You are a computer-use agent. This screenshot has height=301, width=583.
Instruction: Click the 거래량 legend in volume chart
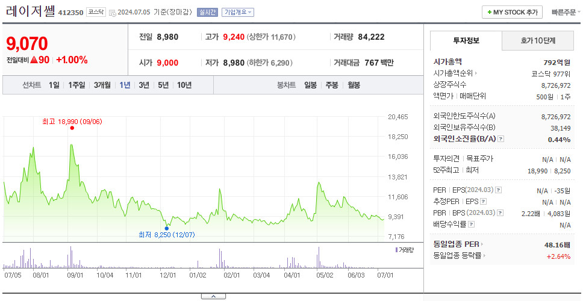(x=404, y=250)
